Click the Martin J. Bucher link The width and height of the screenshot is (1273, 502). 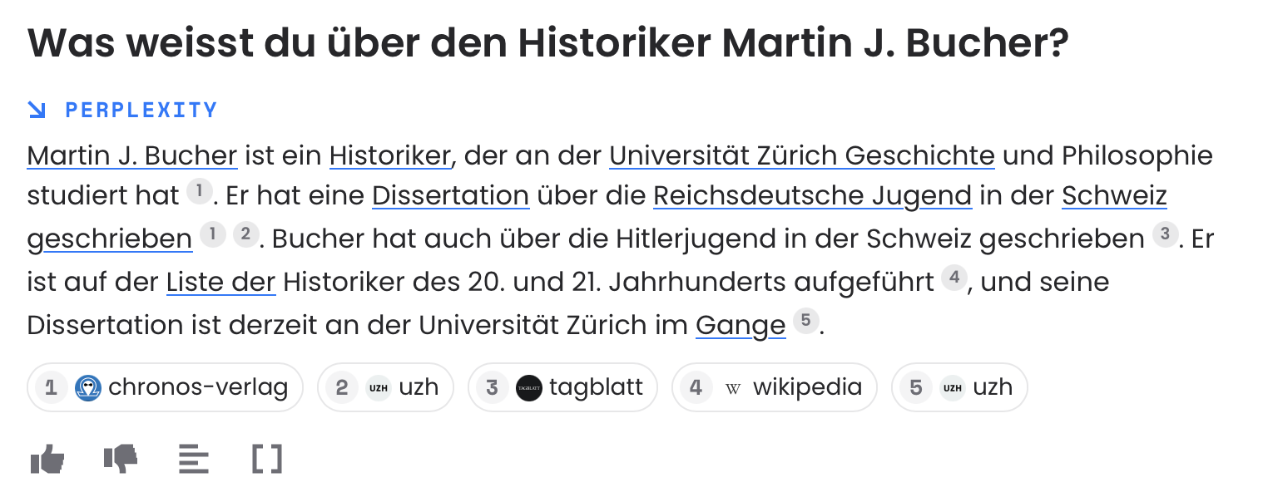[x=131, y=156]
